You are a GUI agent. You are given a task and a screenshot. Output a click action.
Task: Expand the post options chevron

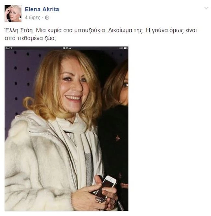pyautogui.click(x=206, y=8)
